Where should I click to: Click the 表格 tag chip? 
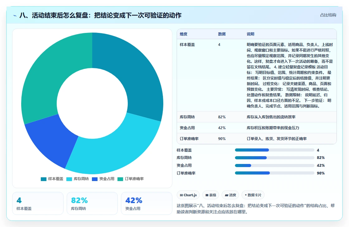click(211, 195)
